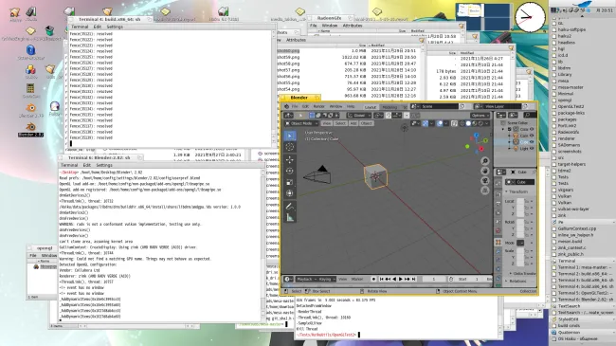616x346 pixels.
Task: Click the Options button in viewport header
Action: [x=480, y=116]
